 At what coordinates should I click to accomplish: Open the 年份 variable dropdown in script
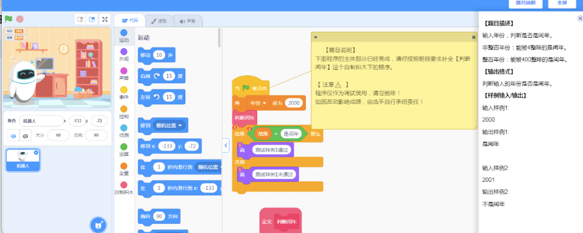tap(258, 103)
